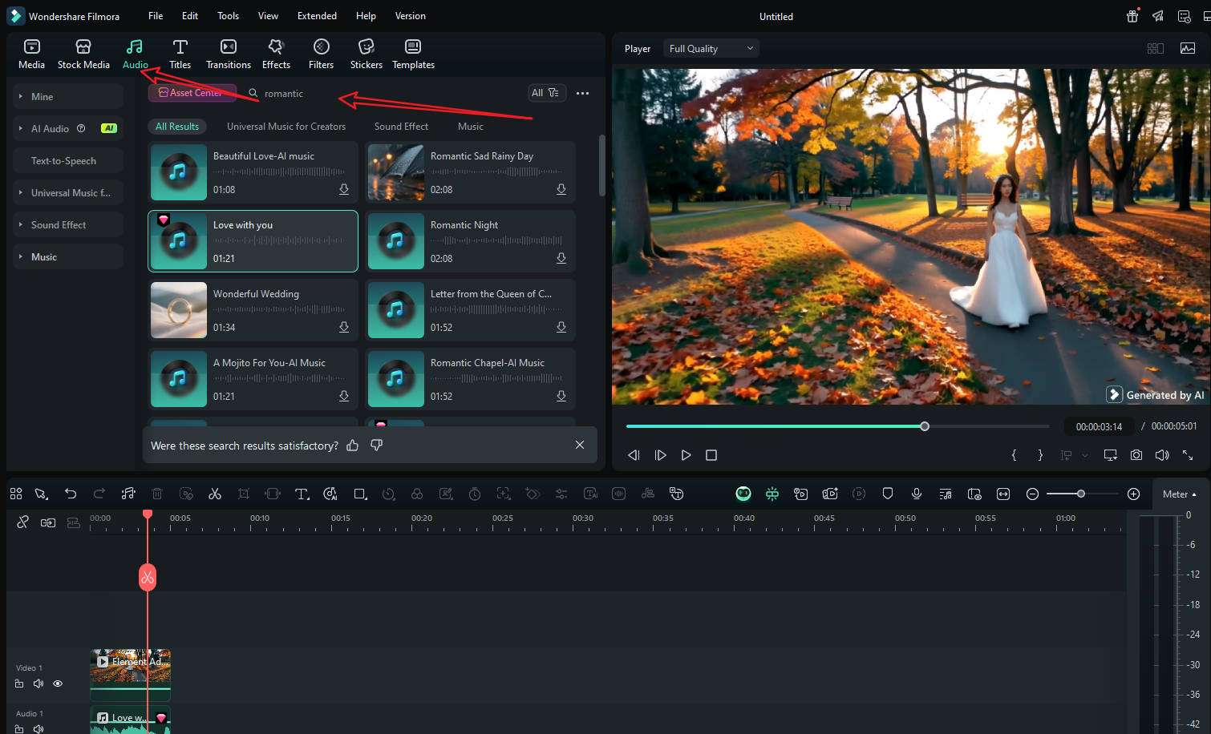Lock the Video 1 track
Viewport: 1211px width, 734px height.
(19, 684)
